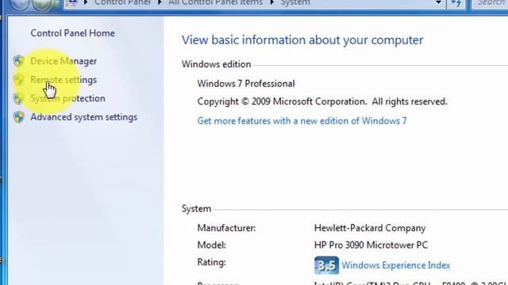Click Windows edition section heading
The height and width of the screenshot is (285, 508).
point(216,64)
